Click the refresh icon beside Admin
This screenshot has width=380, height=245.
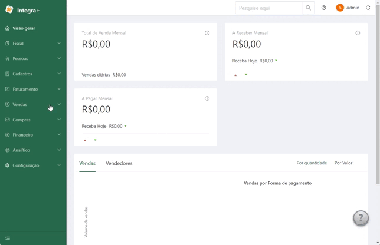(368, 8)
